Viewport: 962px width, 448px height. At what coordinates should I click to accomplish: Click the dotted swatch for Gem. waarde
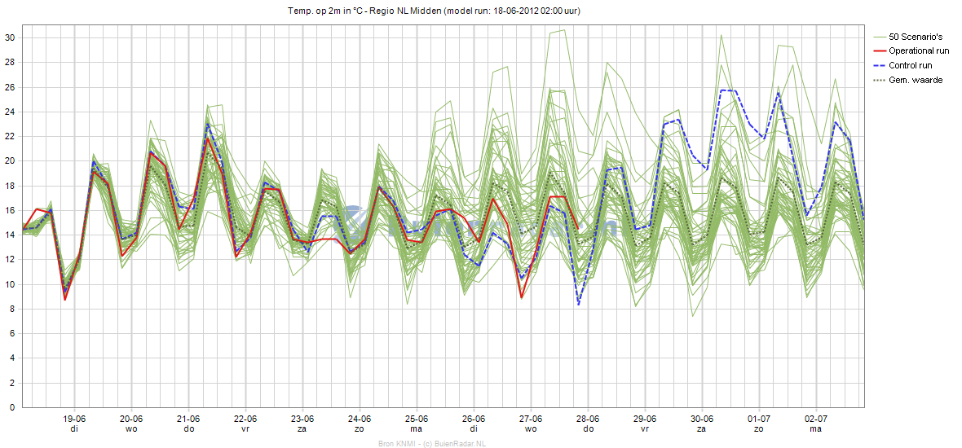point(879,81)
